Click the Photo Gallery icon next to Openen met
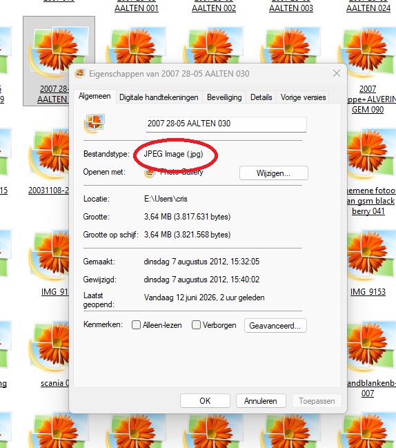 (150, 173)
